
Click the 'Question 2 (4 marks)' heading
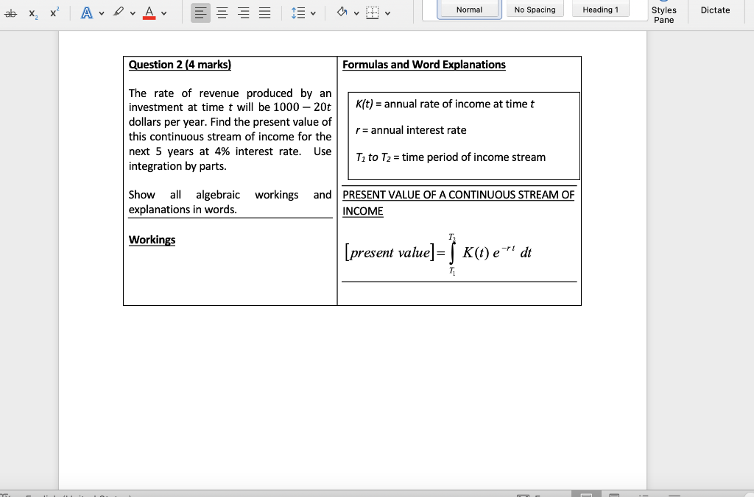point(180,65)
